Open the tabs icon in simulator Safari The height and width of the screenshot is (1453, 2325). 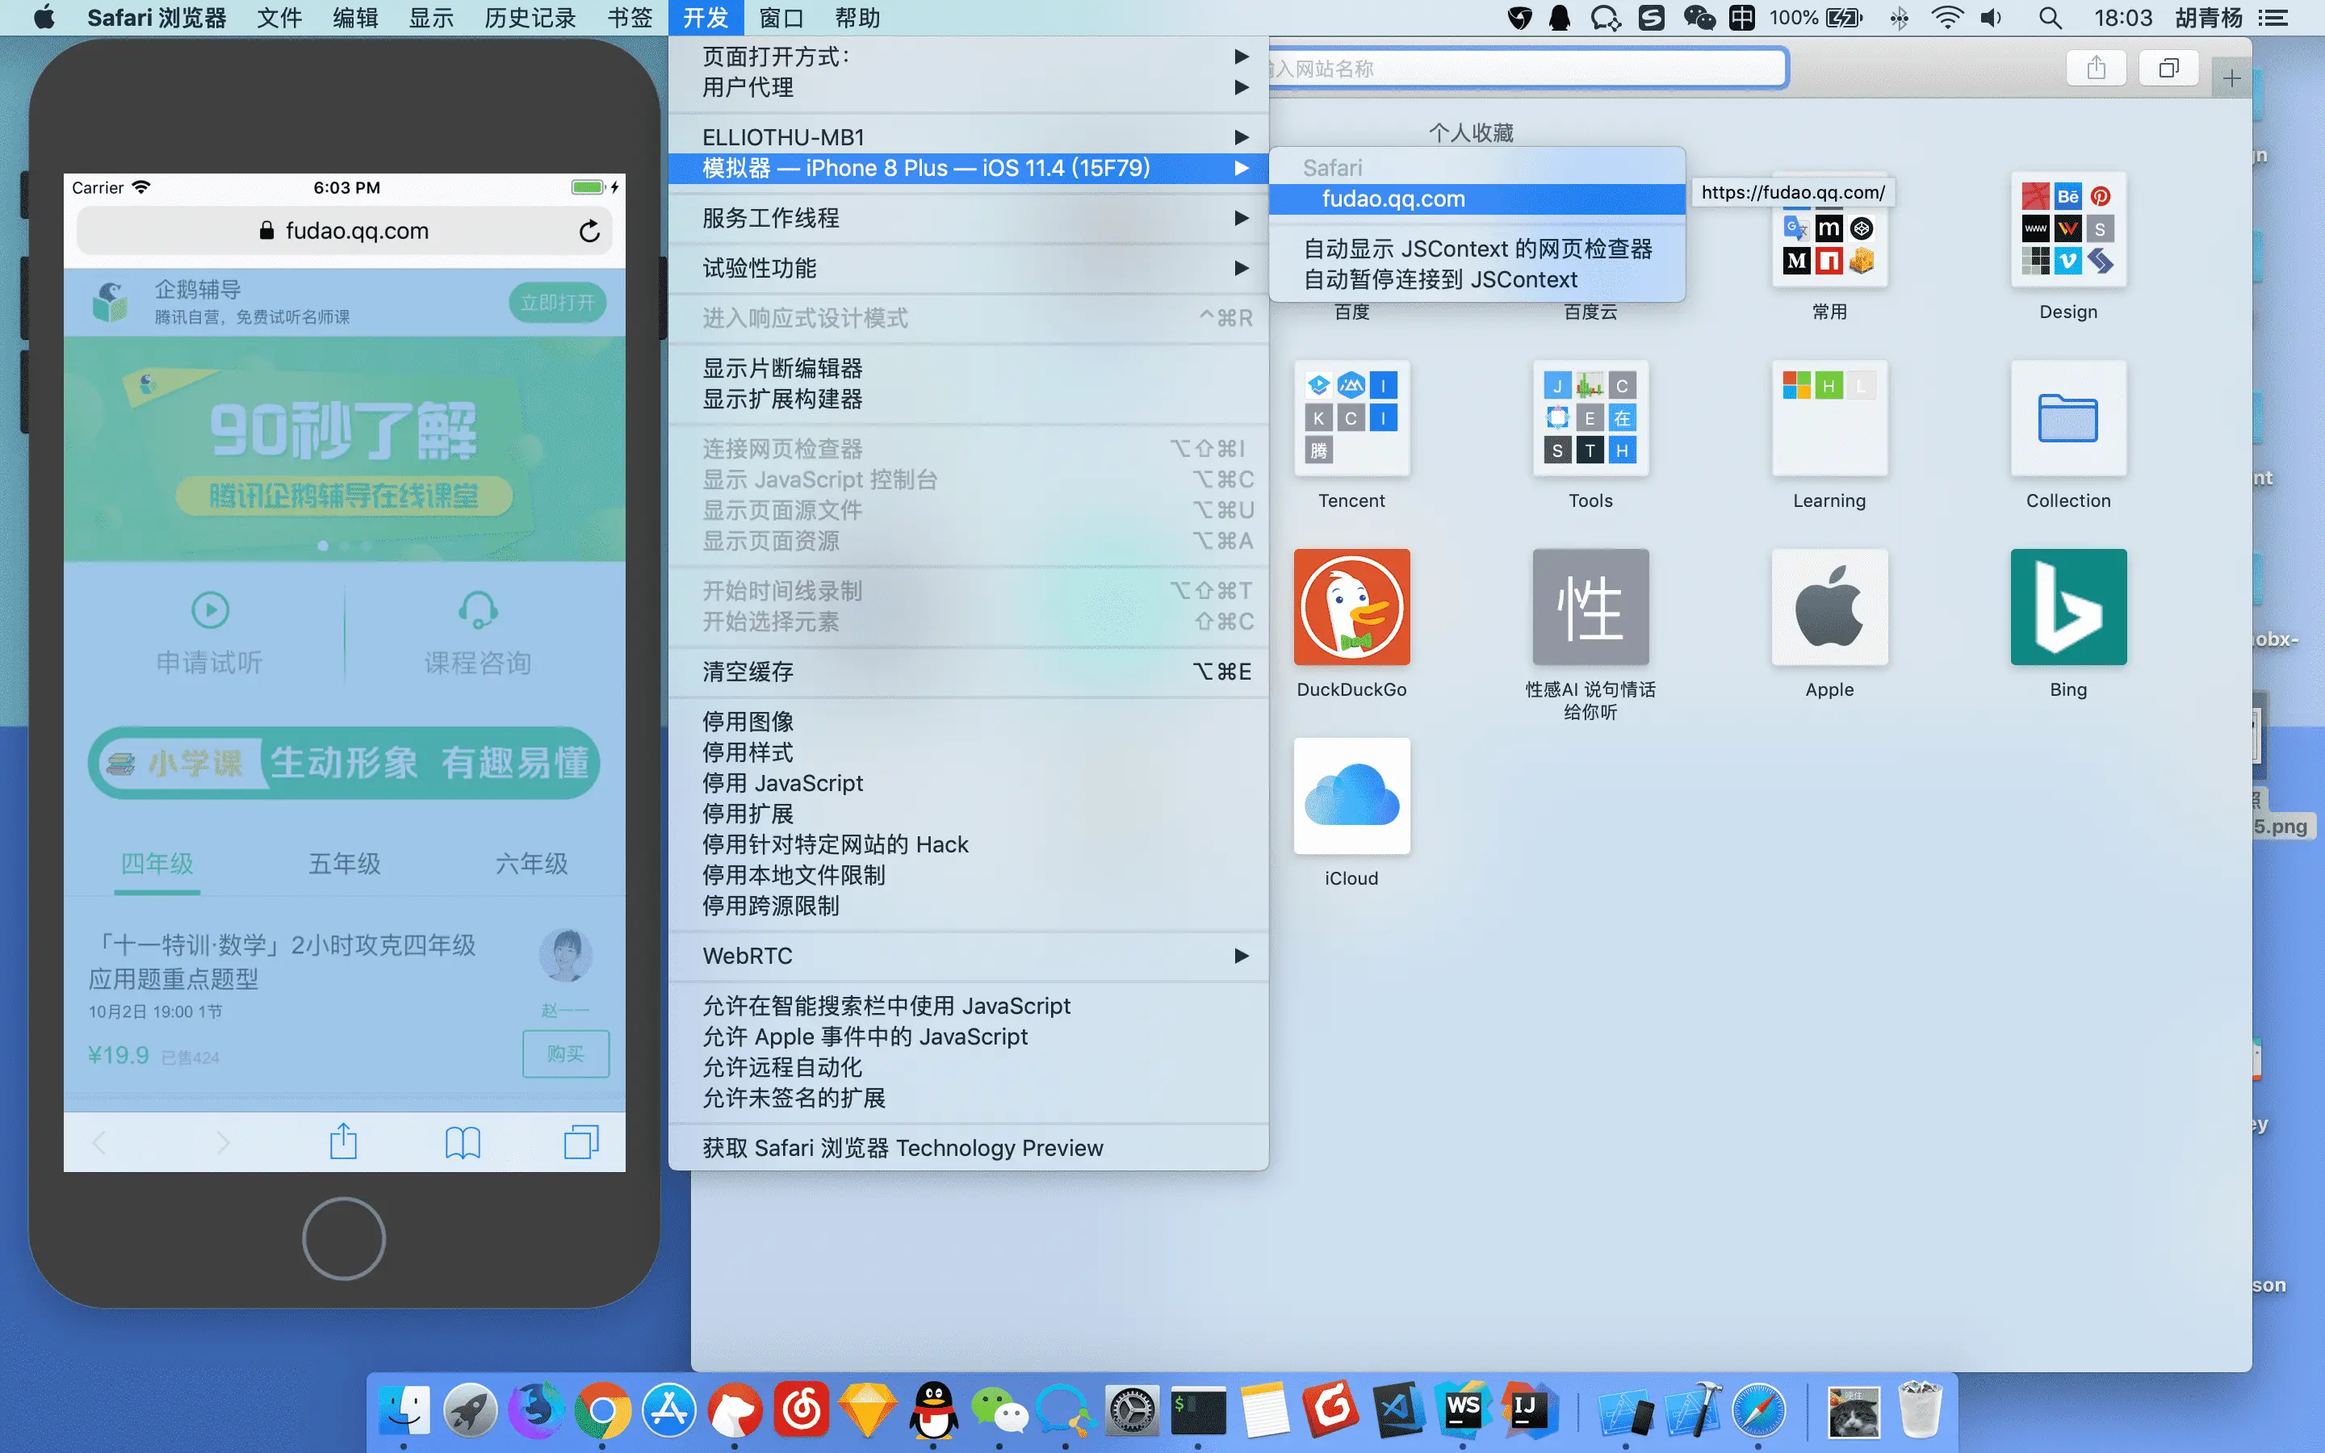(580, 1141)
